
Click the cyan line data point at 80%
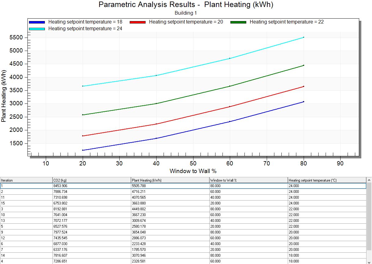pos(303,37)
